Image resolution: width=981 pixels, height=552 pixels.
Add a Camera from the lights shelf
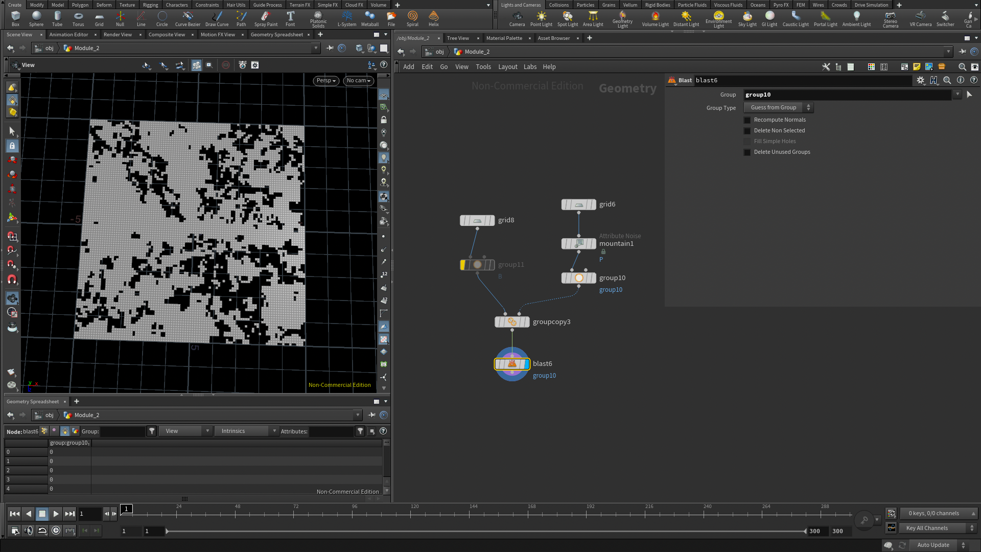click(x=517, y=18)
